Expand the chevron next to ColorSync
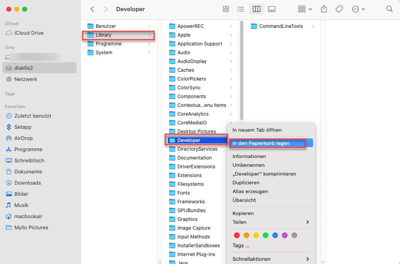400x264 pixels. click(231, 88)
